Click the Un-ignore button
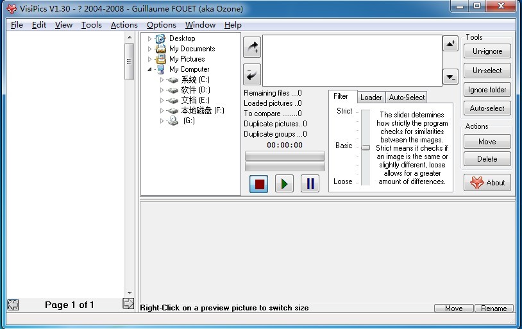 point(487,51)
